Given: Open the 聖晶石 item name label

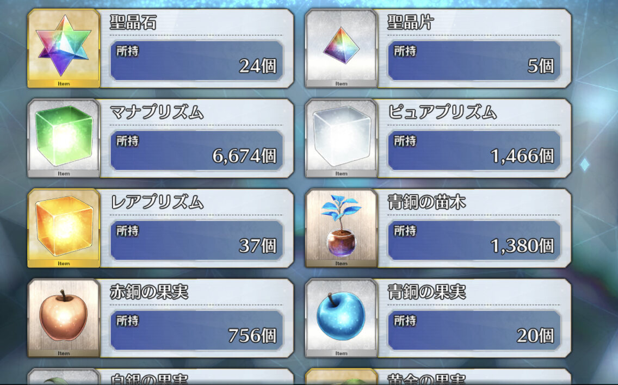Looking at the screenshot, I should point(133,22).
